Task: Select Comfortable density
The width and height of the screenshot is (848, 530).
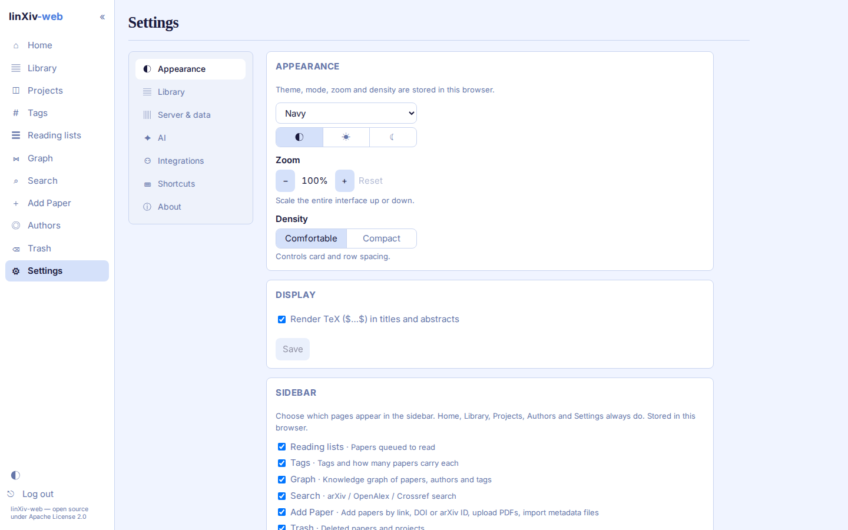Action: [311, 238]
